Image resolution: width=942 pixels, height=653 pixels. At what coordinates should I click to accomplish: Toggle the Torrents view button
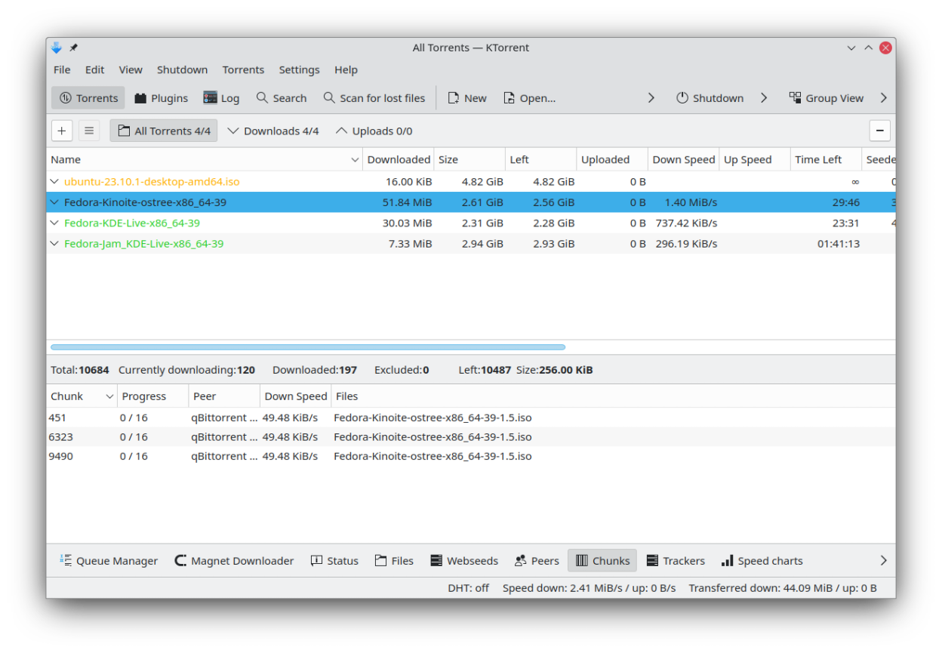[x=88, y=98]
